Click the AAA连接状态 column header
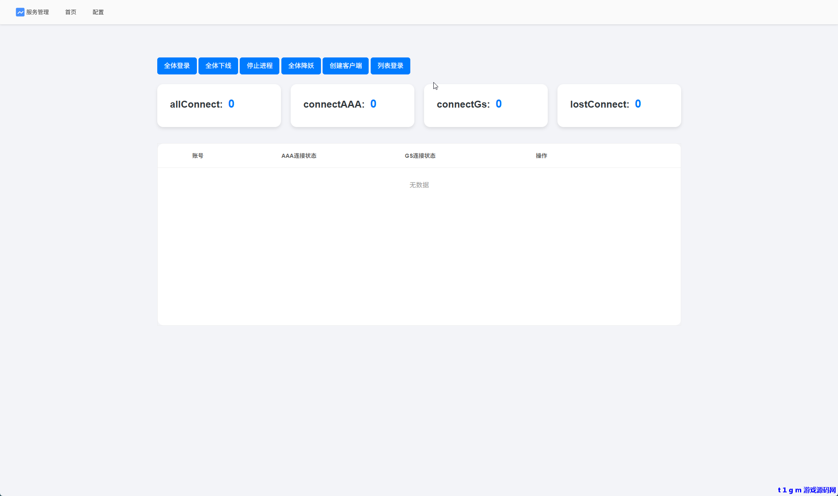The width and height of the screenshot is (838, 496). tap(299, 156)
